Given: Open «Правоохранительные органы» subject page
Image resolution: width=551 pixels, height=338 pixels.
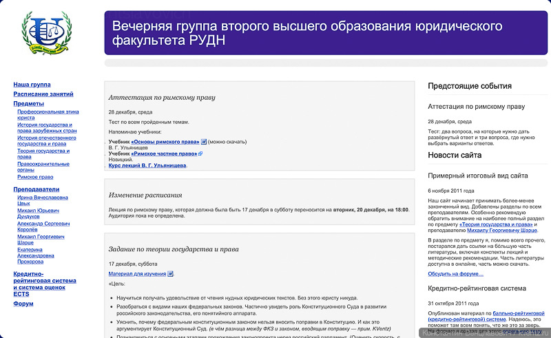Looking at the screenshot, I should (44, 167).
